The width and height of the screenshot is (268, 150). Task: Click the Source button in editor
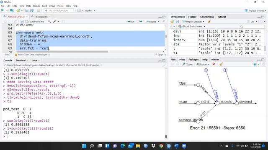coord(151,22)
